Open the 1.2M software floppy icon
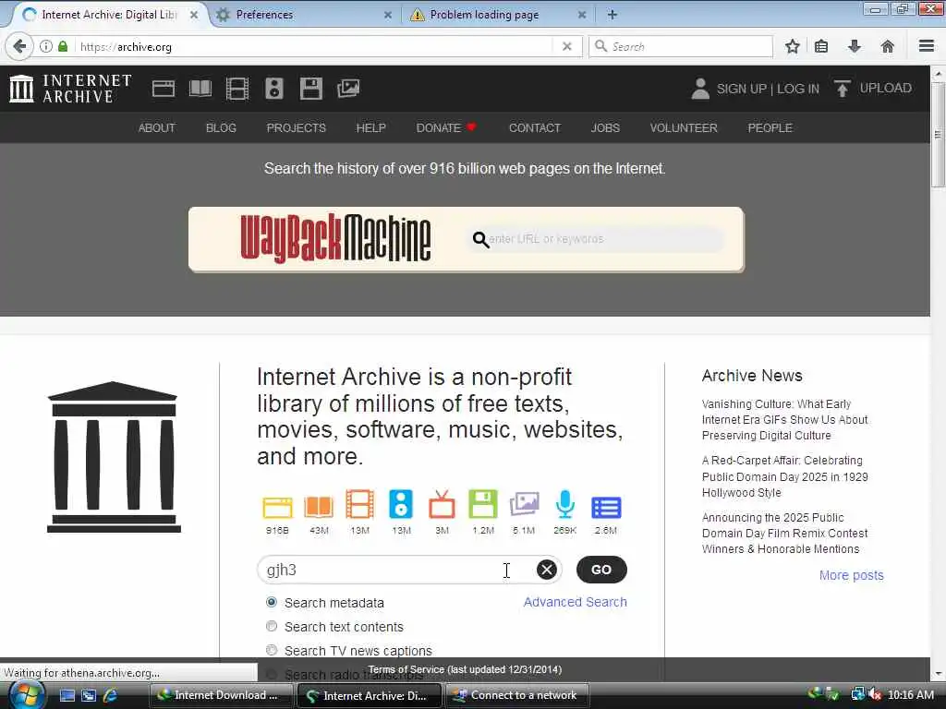946x709 pixels. 482,505
